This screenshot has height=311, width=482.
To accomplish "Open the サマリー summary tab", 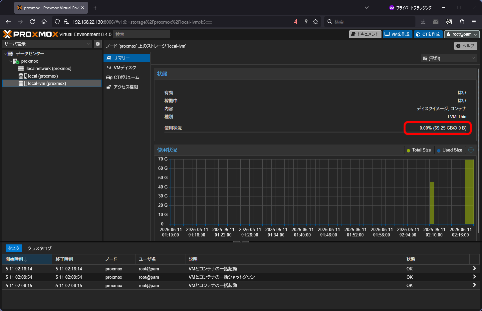I will 127,58.
